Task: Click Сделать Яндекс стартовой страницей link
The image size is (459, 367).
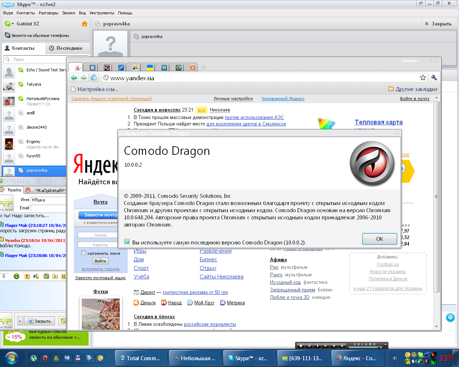Action: click(112, 99)
